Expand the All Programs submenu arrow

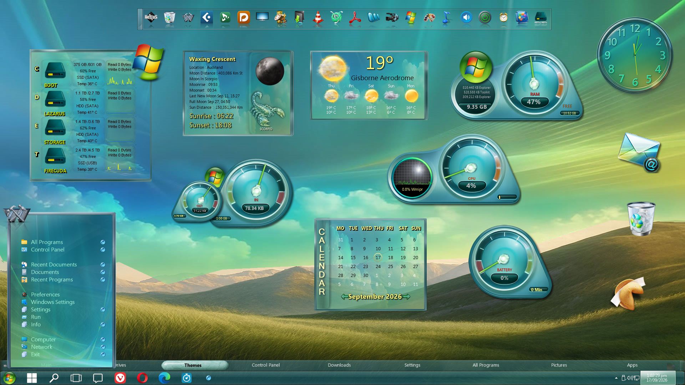click(103, 242)
